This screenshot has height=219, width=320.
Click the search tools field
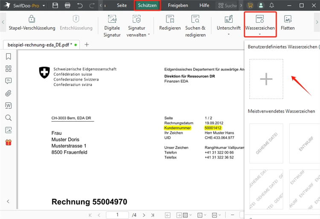point(227,6)
